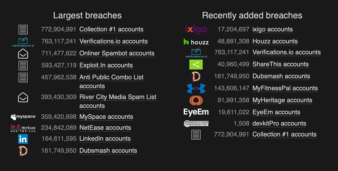Open the NetEase accounts link
Viewport: 338px width, 171px height.
coord(105,128)
